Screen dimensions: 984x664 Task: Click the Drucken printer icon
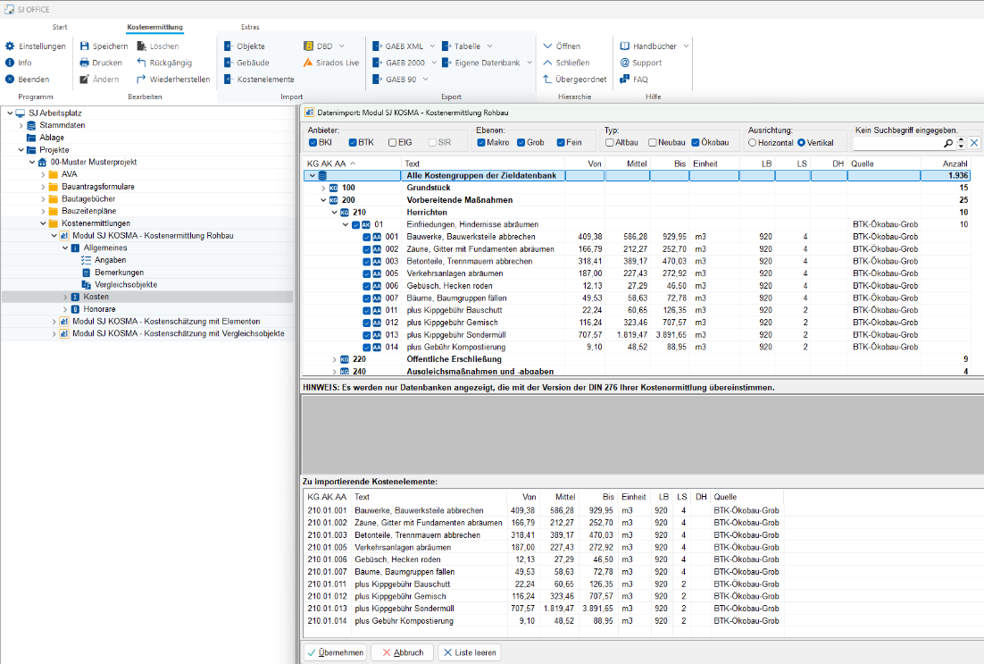coord(85,63)
